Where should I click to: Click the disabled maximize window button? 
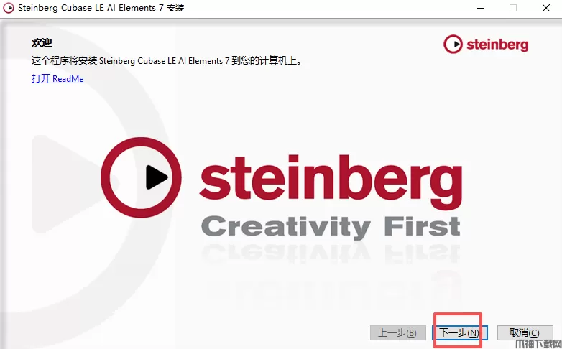tap(513, 8)
